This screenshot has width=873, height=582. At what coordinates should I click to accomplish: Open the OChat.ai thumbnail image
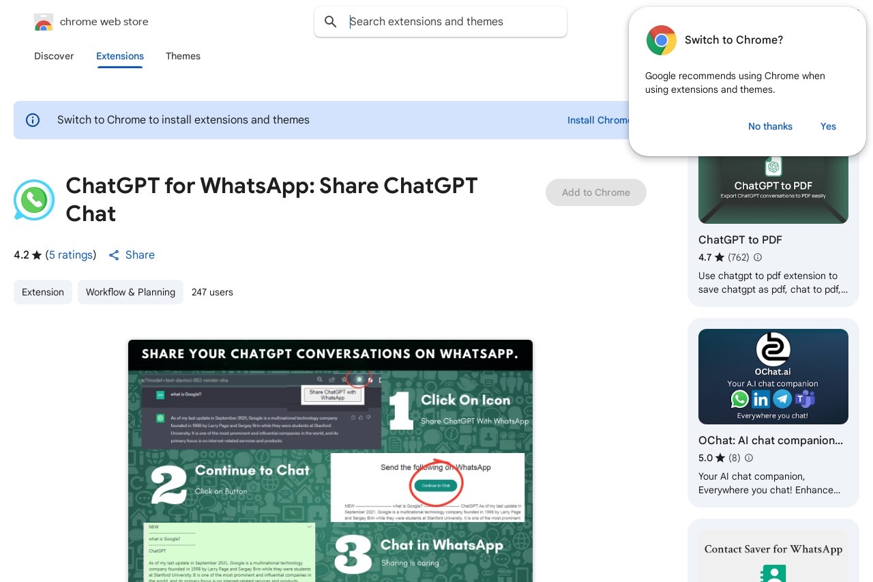[773, 377]
